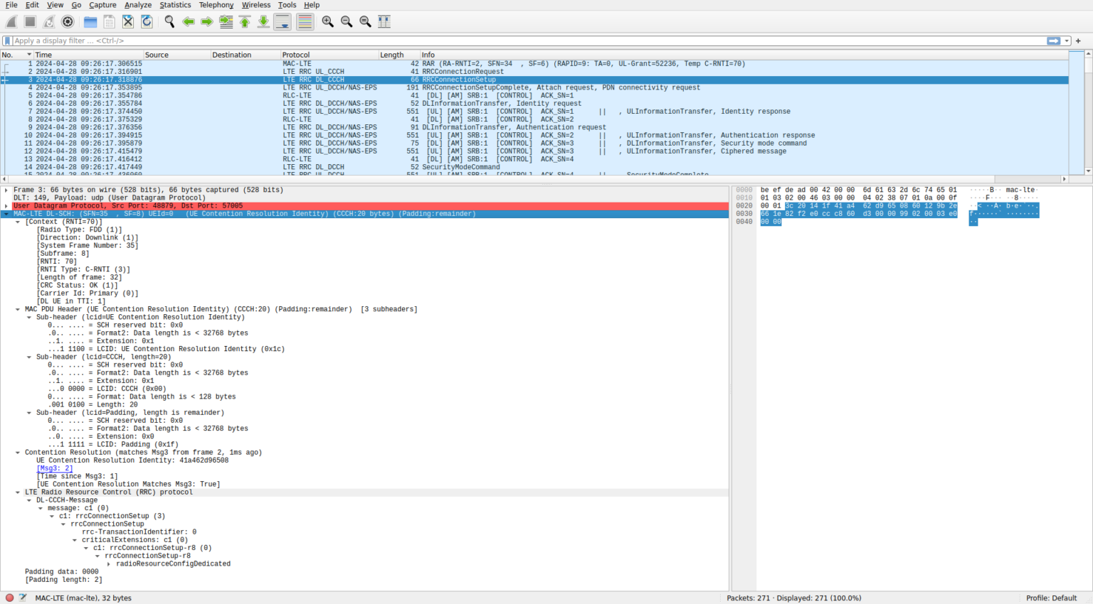The image size is (1093, 604).
Task: Add a new filter button with plus sign
Action: coord(1078,41)
